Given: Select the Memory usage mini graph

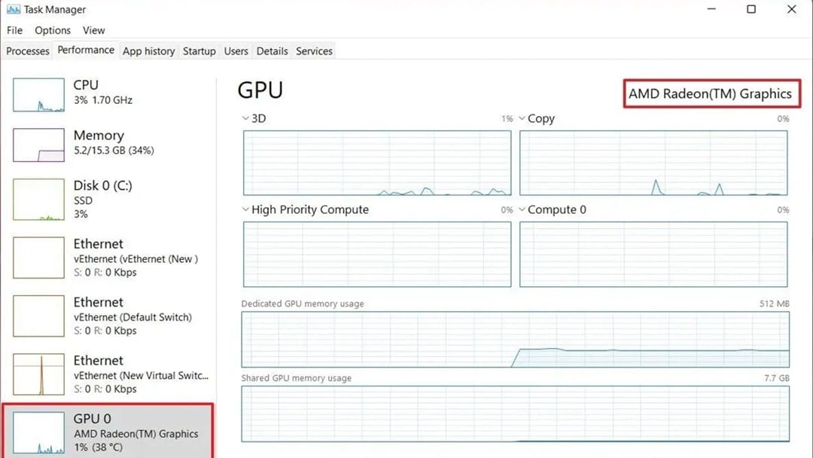Looking at the screenshot, I should tap(38, 145).
